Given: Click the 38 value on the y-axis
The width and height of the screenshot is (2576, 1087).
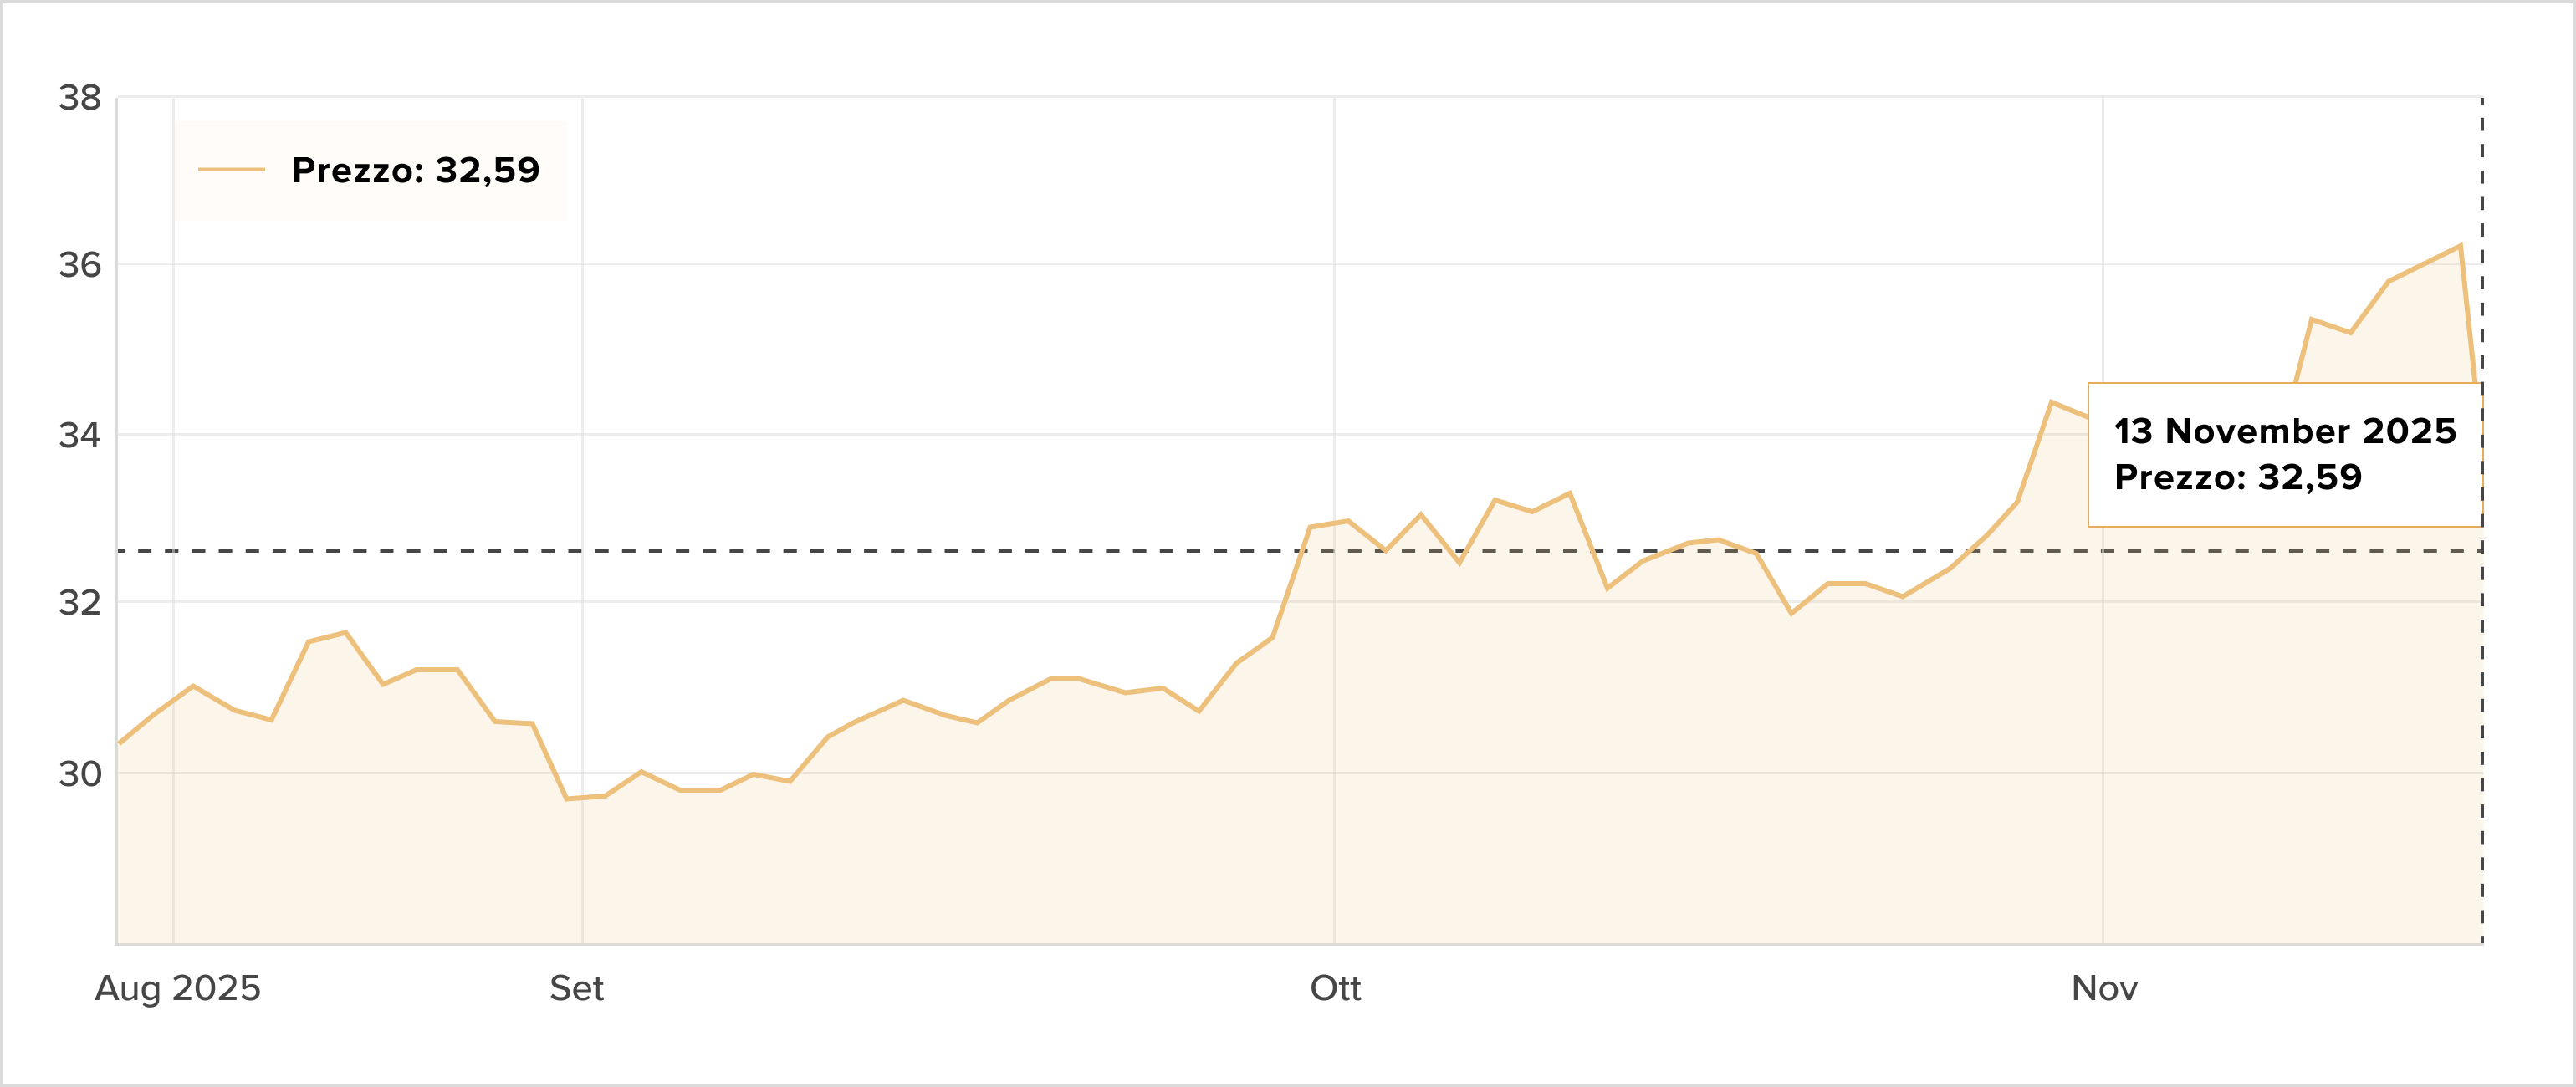Looking at the screenshot, I should pos(80,98).
